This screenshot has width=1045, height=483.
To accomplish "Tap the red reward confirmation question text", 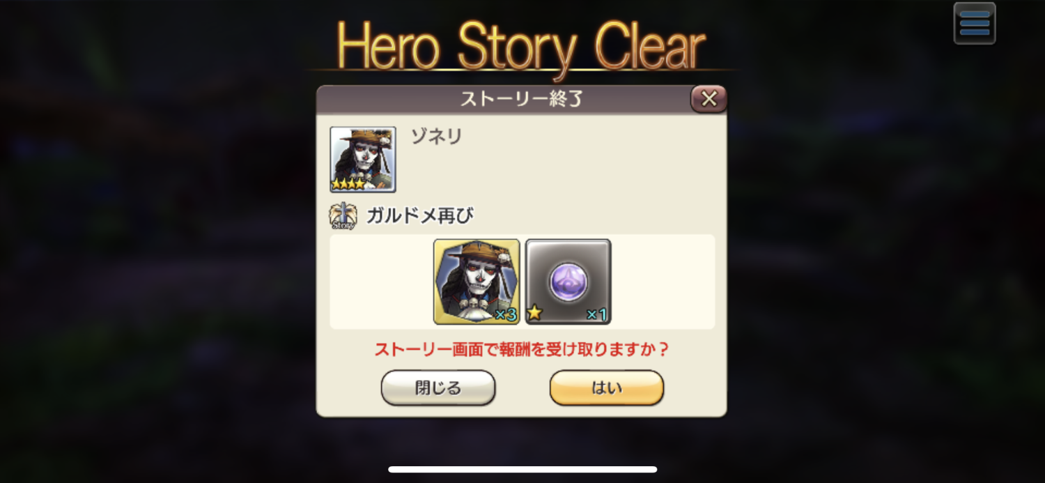I will click(x=521, y=349).
